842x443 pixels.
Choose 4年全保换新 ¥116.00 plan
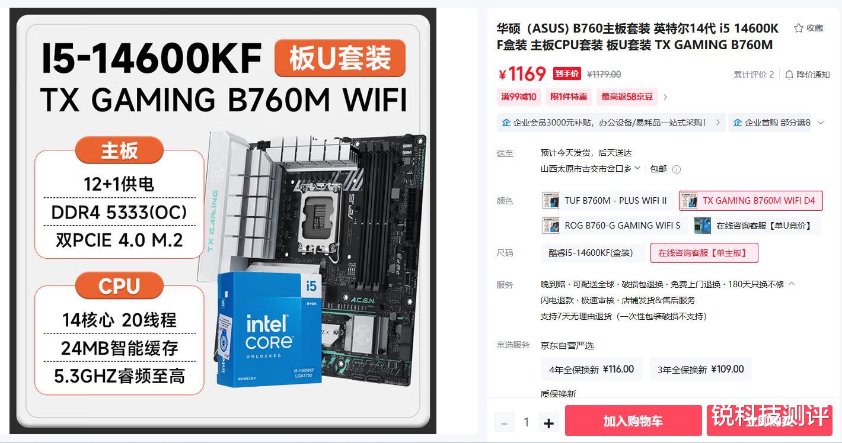(592, 369)
